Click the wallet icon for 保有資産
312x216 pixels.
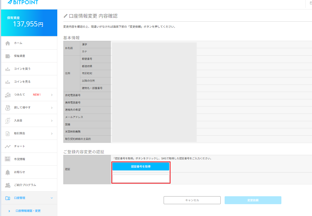click(8, 56)
